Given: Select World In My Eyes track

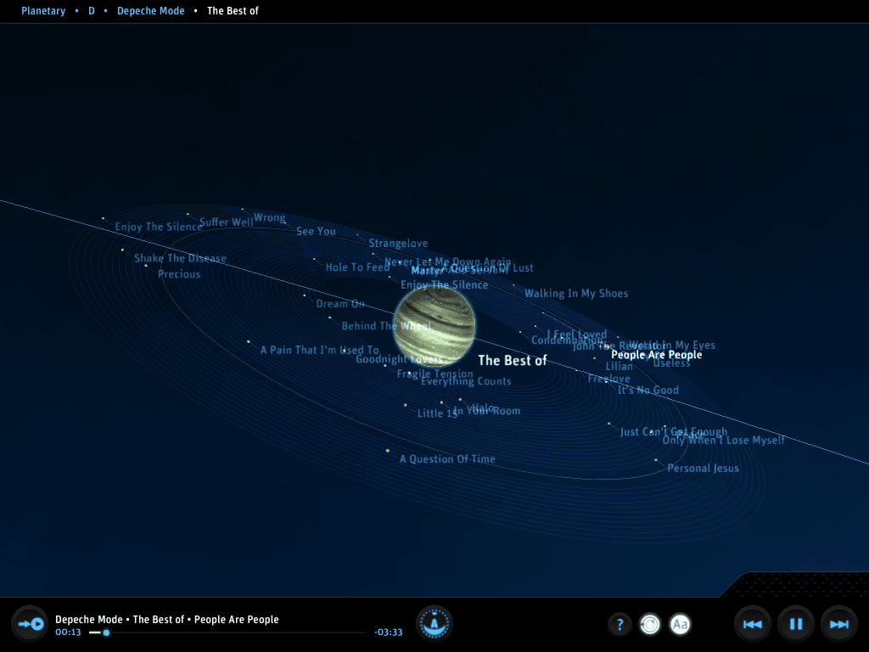Looking at the screenshot, I should [672, 345].
